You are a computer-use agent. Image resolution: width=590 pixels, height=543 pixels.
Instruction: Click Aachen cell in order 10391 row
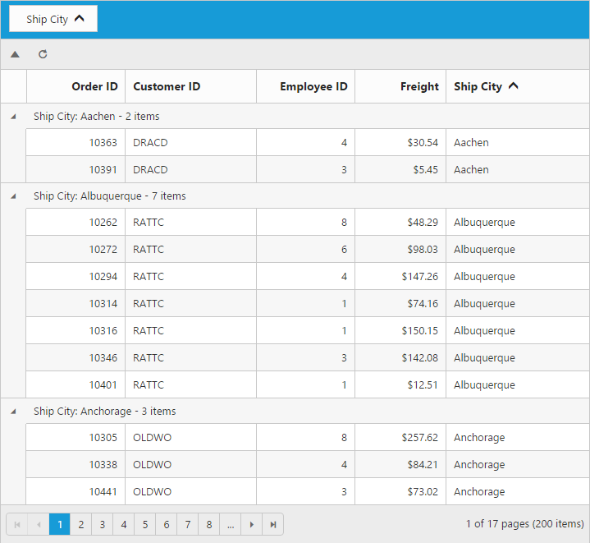coord(518,170)
